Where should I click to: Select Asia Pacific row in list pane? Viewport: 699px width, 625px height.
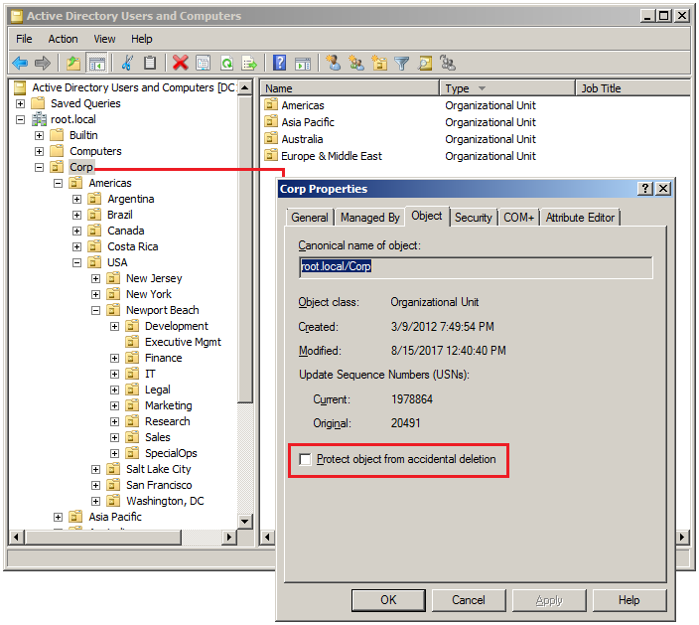[308, 122]
